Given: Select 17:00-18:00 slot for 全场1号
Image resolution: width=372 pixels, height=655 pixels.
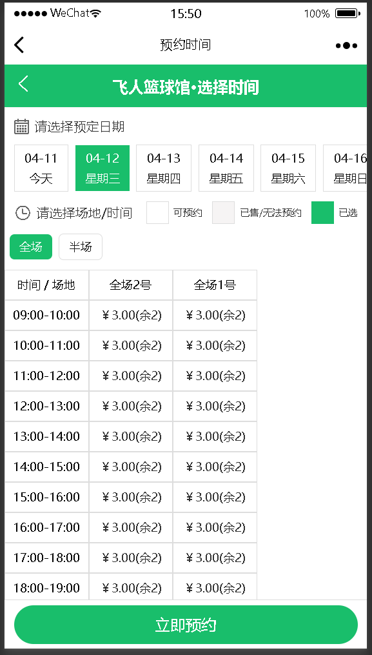Looking at the screenshot, I should [215, 558].
